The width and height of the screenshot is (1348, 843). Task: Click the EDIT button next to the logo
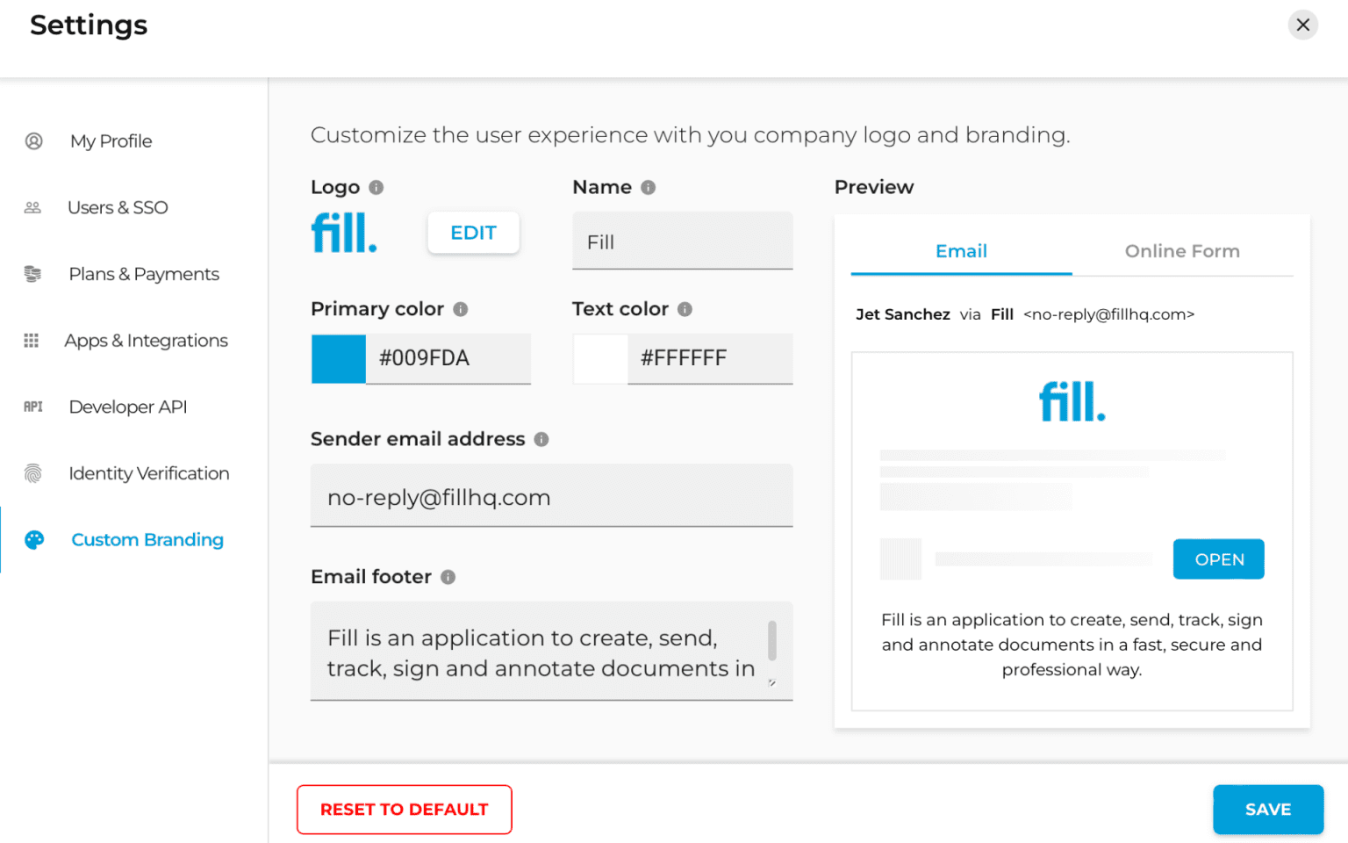pyautogui.click(x=473, y=233)
